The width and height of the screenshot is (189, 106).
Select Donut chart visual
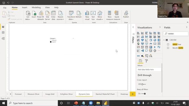pyautogui.click(x=155, y=40)
